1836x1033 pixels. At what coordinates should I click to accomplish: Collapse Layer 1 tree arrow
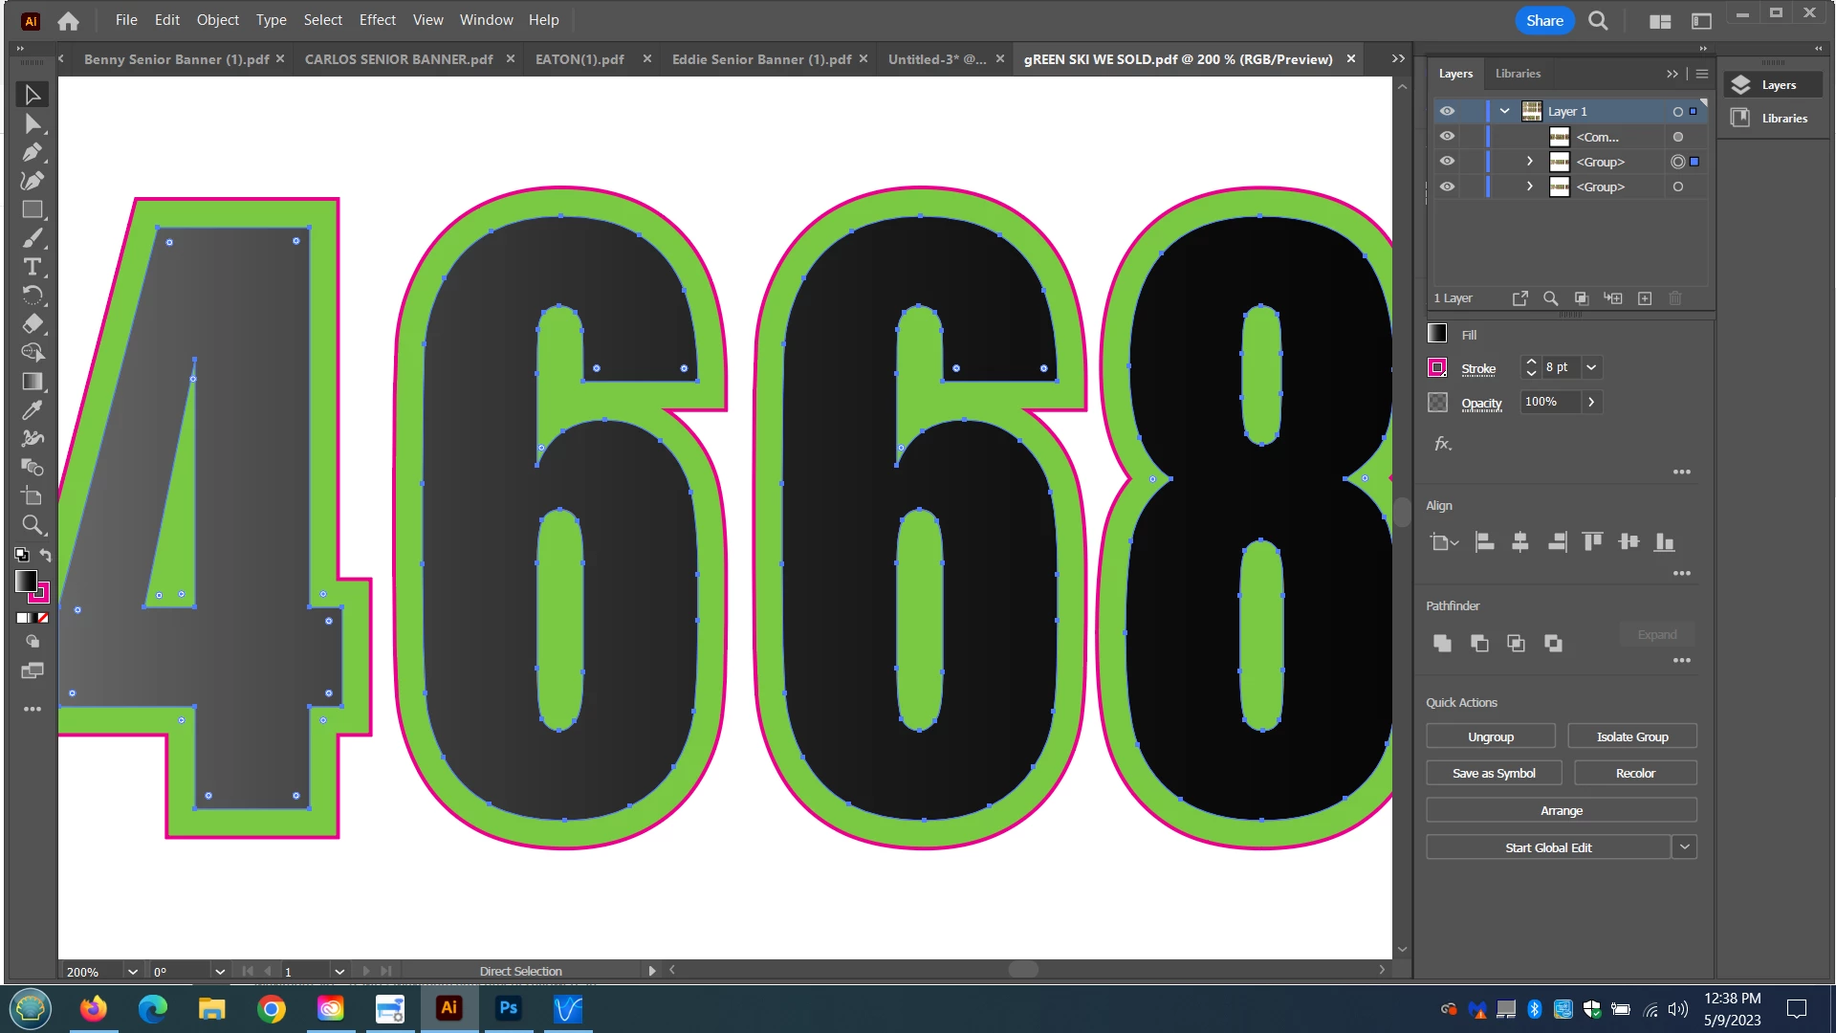[1504, 111]
